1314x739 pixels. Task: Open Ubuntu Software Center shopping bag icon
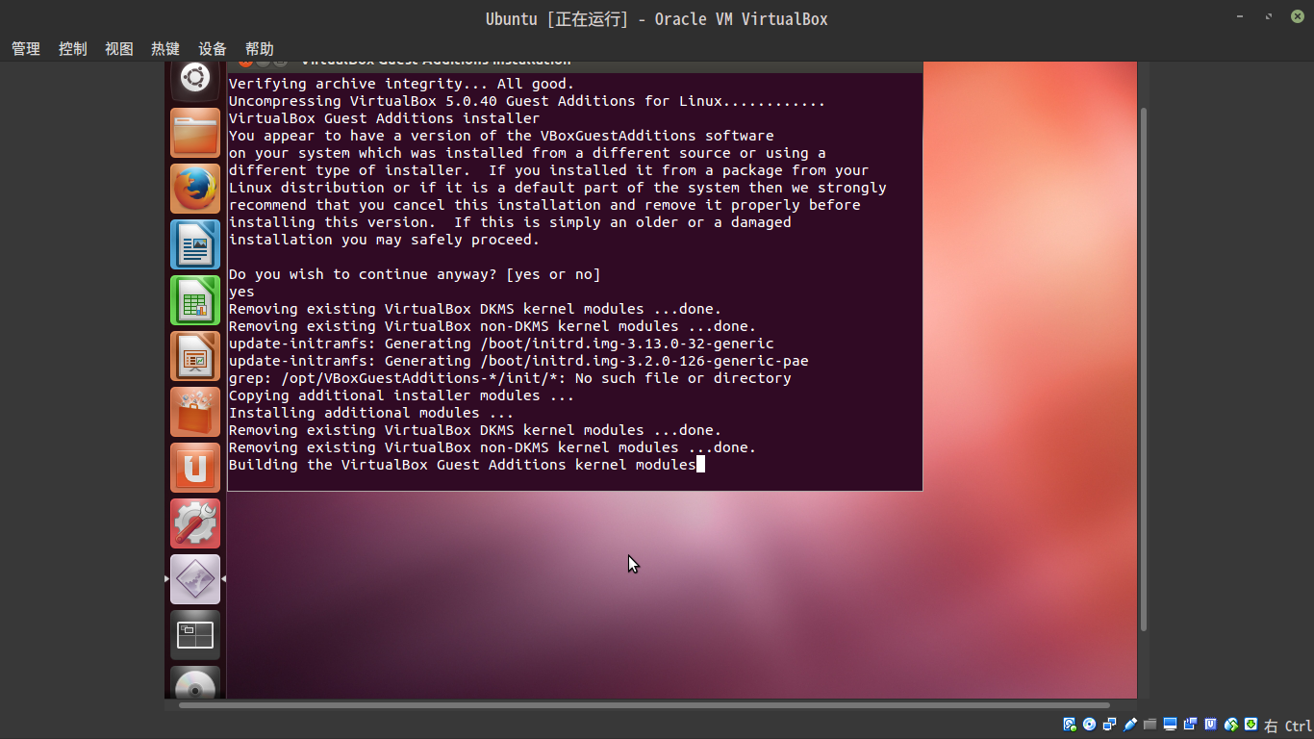[x=195, y=412]
